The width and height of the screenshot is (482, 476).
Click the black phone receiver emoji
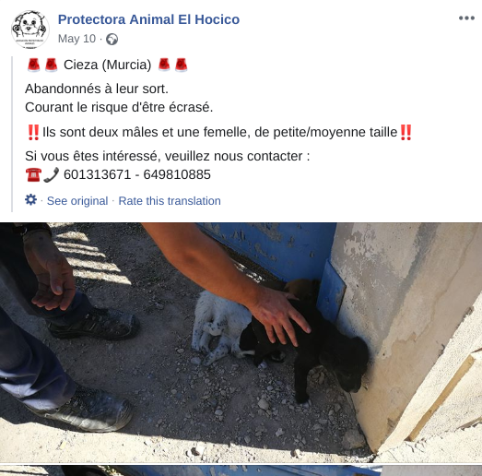(x=51, y=174)
